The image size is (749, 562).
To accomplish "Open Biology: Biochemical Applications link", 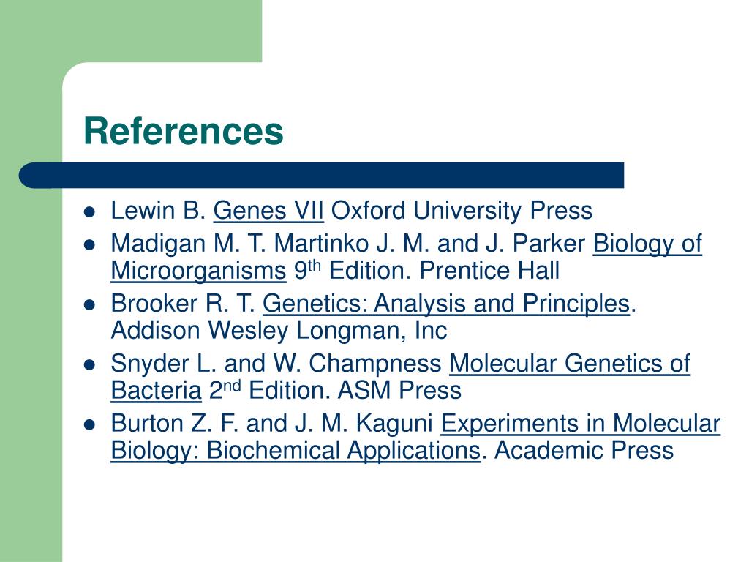I will (296, 451).
